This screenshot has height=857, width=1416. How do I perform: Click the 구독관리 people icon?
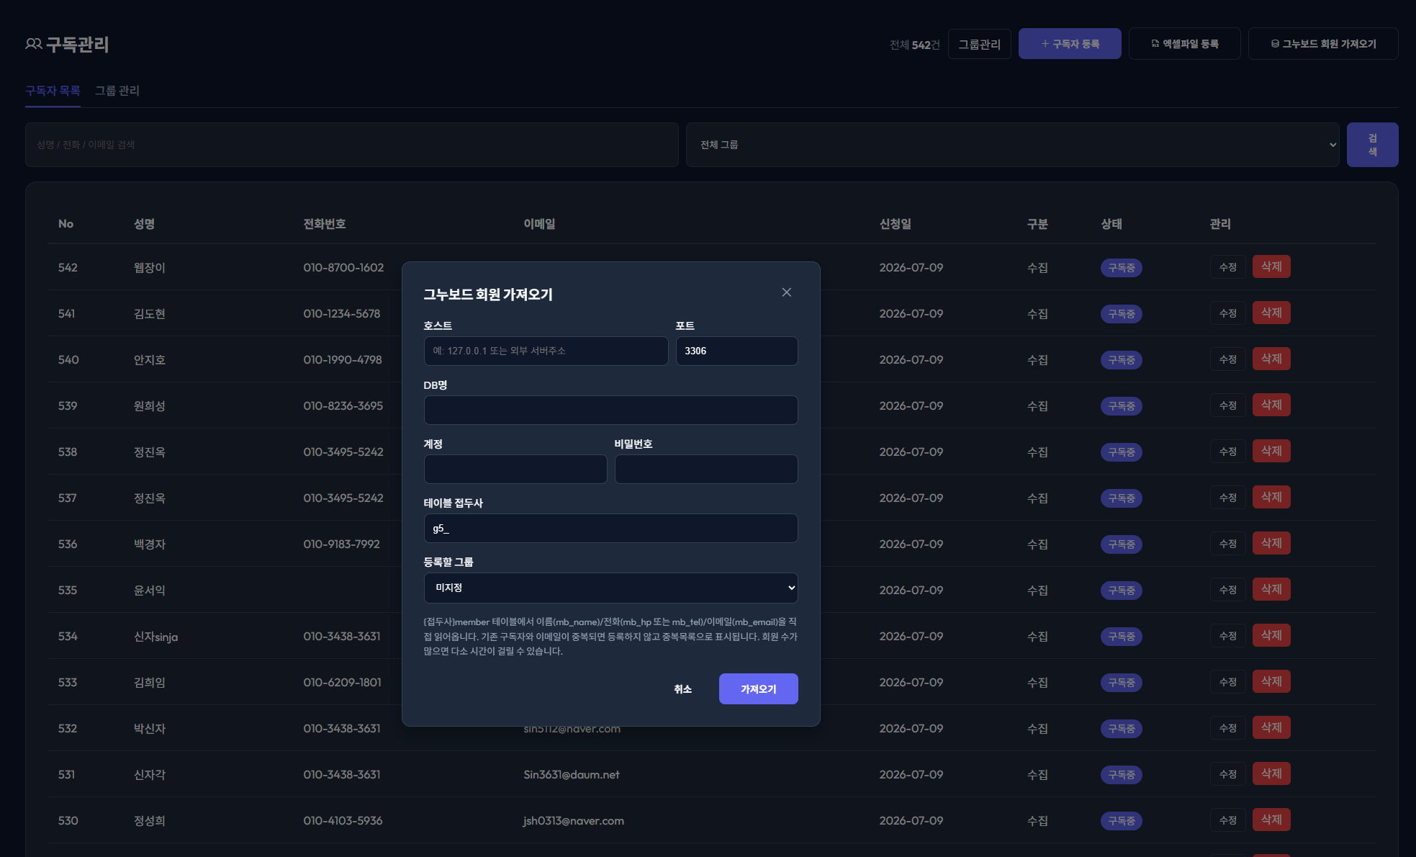[x=33, y=44]
